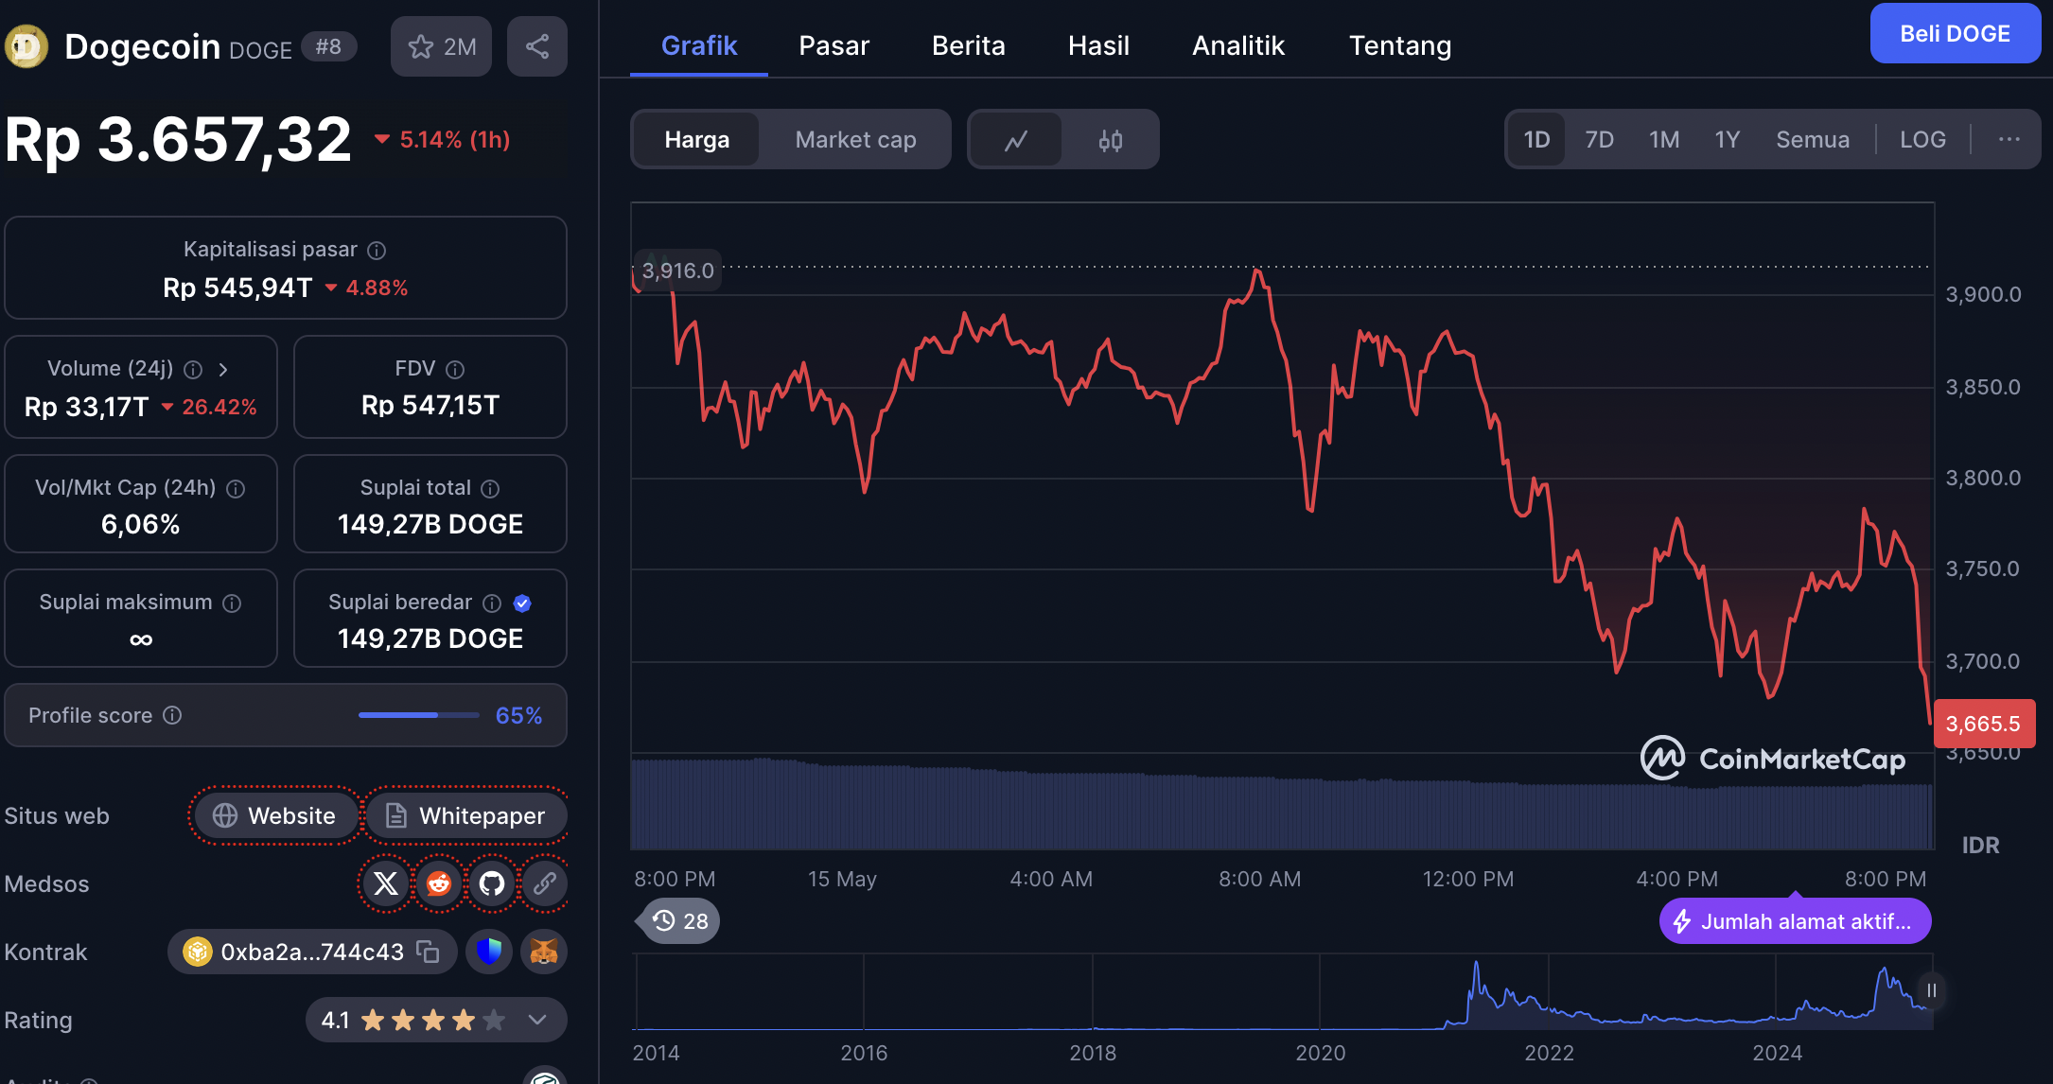Screen dimensions: 2053x1084
Task: Click pause handle on range slider
Action: (1931, 990)
